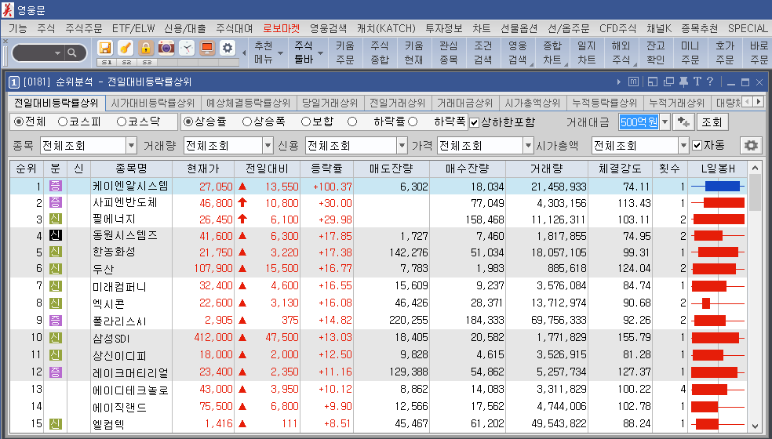Click the golden key icon in toolbar
This screenshot has height=439, width=772.
tap(126, 49)
